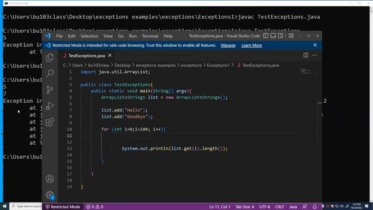373x210 pixels.
Task: Open the Help menu
Action: (168, 36)
